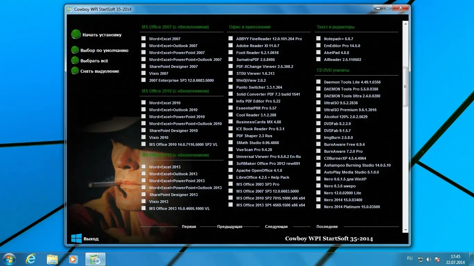Tick LibreOffice 4.2.5 + Help Pack checkbox
Screen dimensions: 474x266
pyautogui.click(x=231, y=177)
